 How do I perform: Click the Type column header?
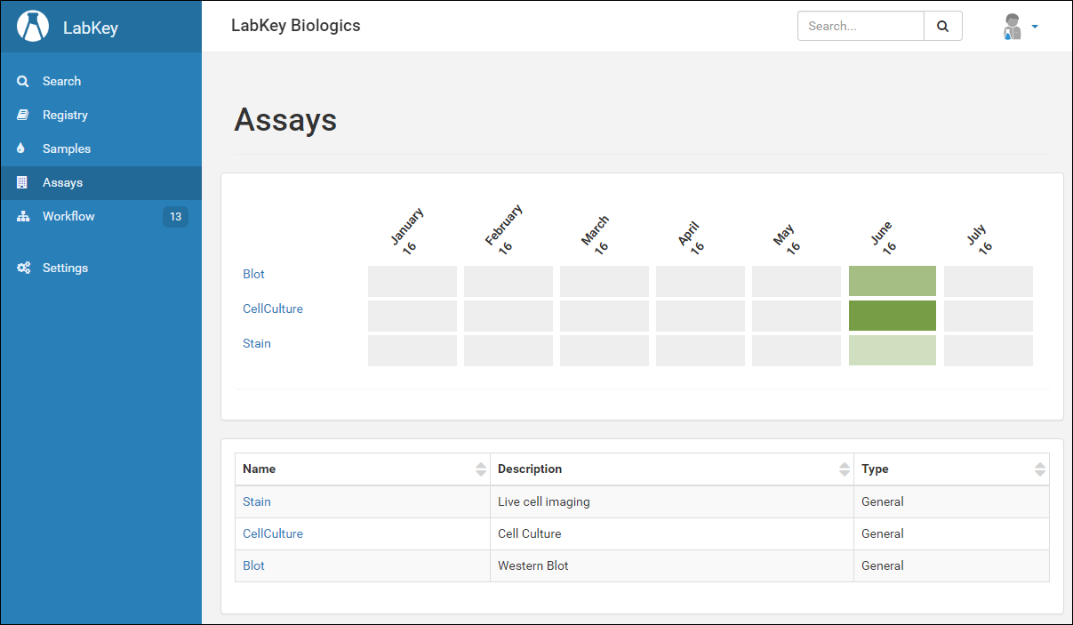click(952, 469)
